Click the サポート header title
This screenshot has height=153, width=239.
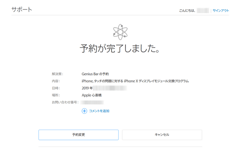22,9
